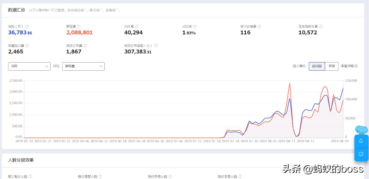Select the 成交订单量 metric card
This screenshot has height=179, width=369.
74,49
